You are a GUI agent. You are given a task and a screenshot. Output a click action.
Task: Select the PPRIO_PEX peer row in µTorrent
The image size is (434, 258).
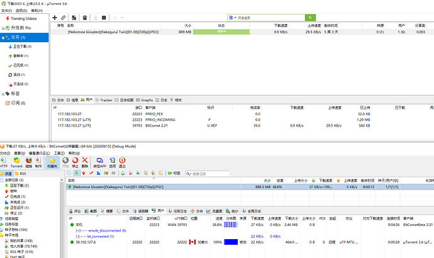pos(242,114)
